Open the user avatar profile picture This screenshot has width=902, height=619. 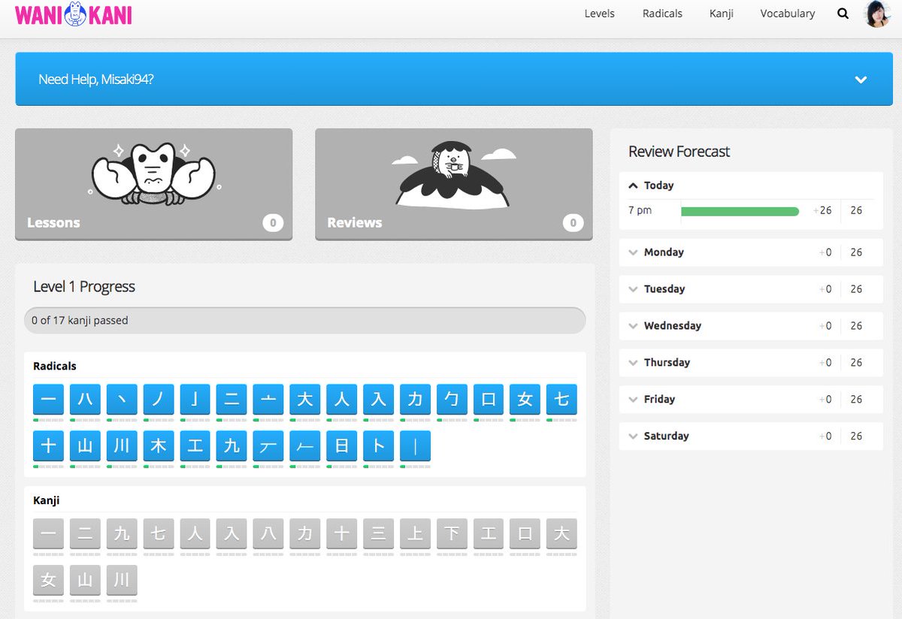click(877, 14)
